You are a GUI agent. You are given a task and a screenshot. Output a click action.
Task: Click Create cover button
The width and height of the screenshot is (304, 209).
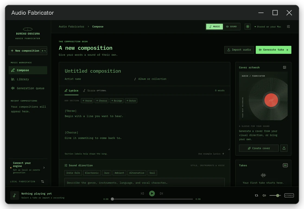259,148
